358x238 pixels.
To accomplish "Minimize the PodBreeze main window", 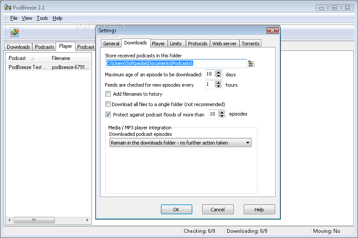I will 321,7.
